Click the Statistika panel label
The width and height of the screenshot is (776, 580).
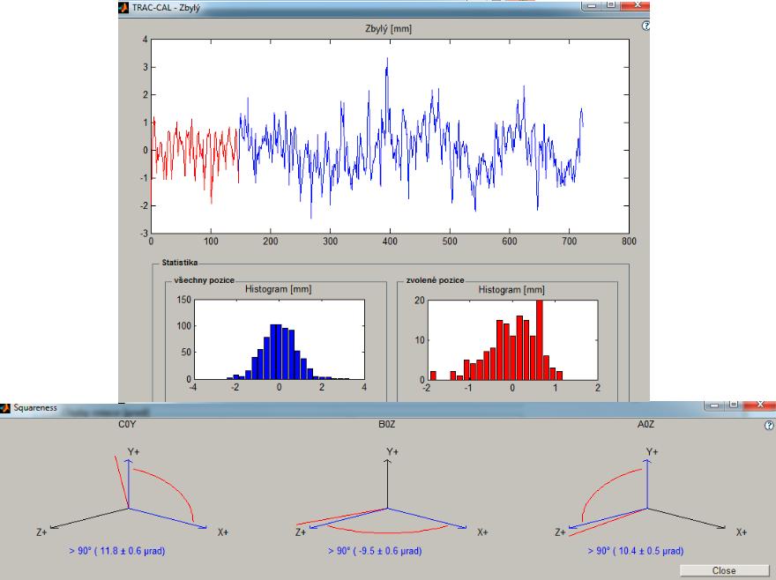179,263
